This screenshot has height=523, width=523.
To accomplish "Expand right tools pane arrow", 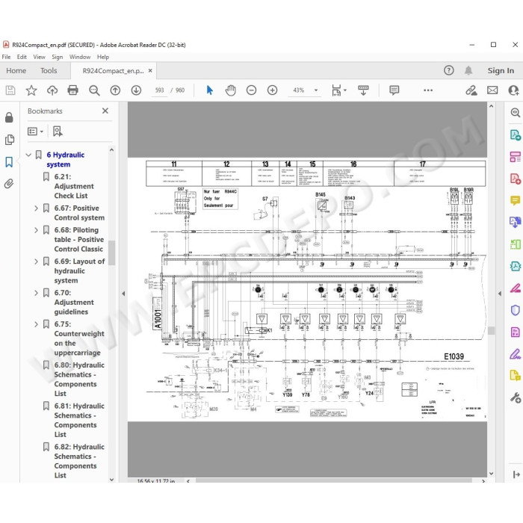I will click(500, 294).
